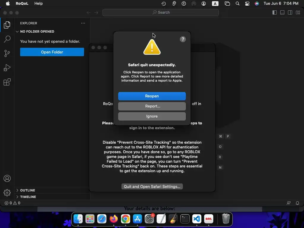Click the Report... button
Viewport: 304px width, 228px height.
pyautogui.click(x=152, y=106)
